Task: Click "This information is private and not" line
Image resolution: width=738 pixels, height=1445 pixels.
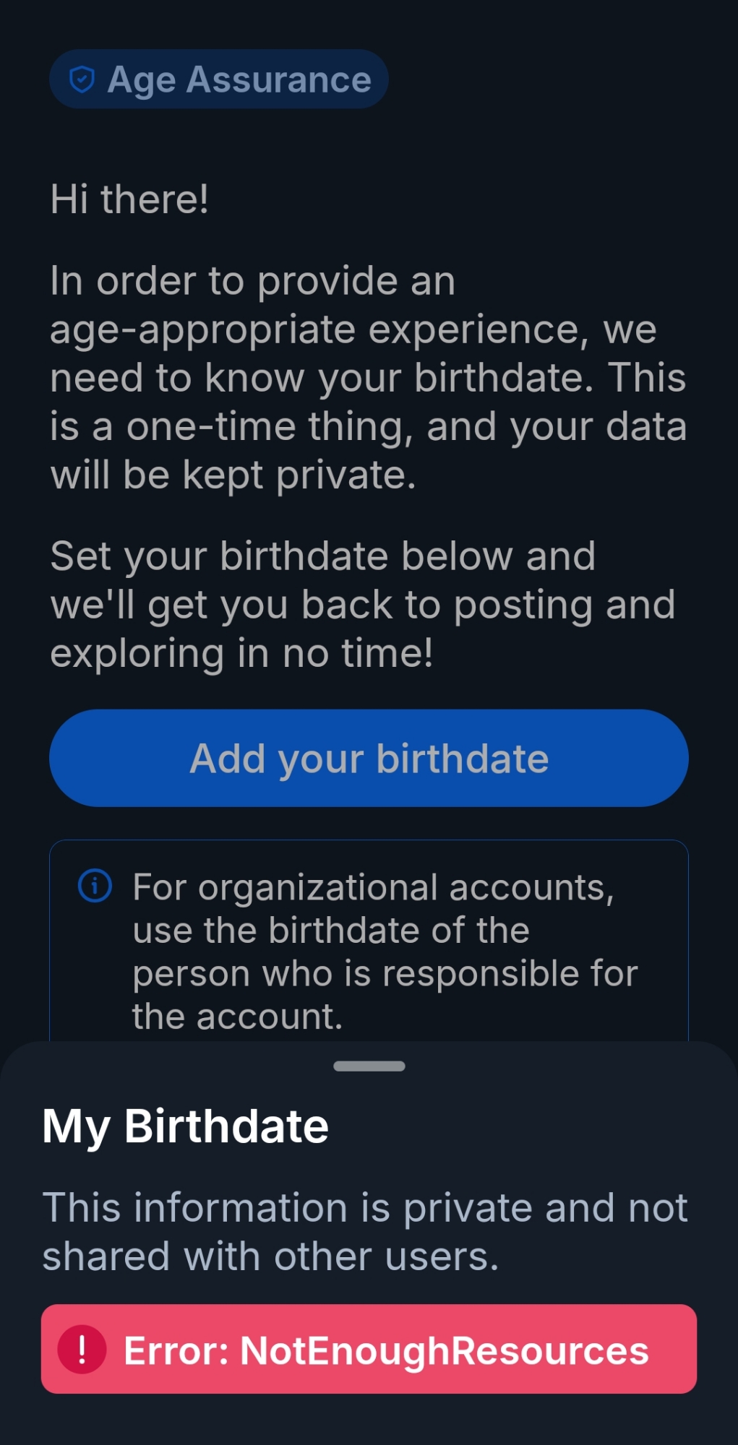Action: point(365,1207)
